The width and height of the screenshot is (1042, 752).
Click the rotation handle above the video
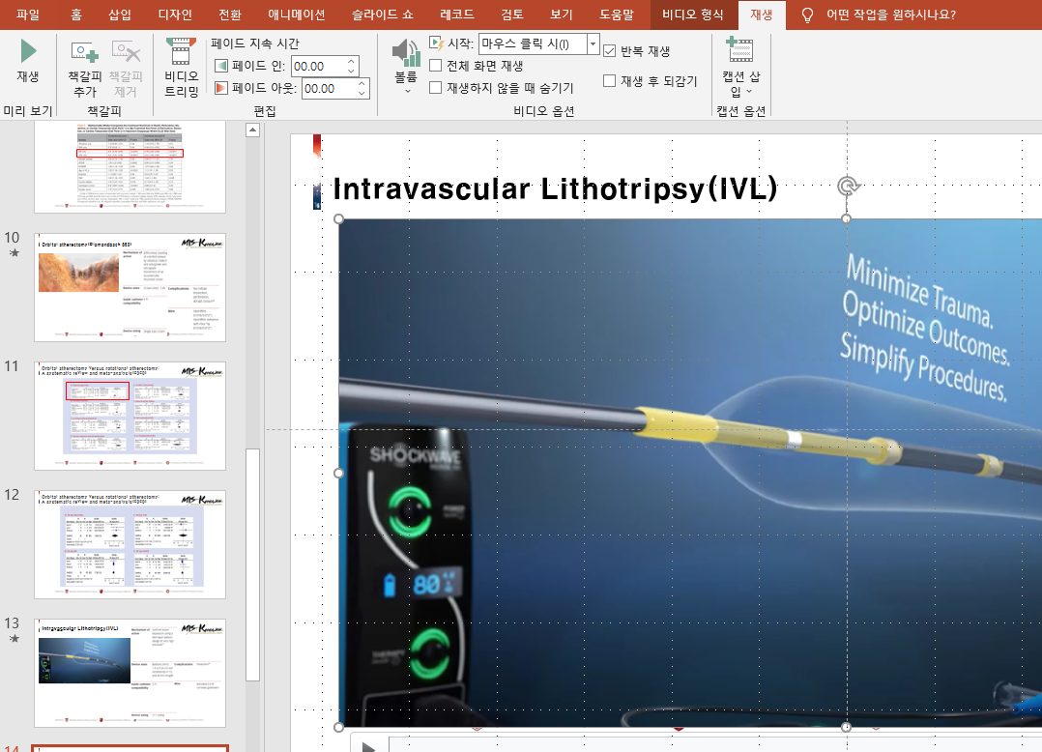848,188
